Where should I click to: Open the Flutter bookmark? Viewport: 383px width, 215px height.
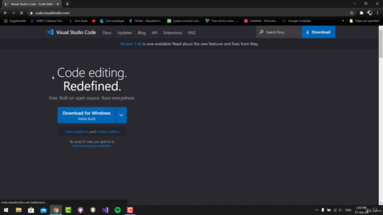pos(145,21)
